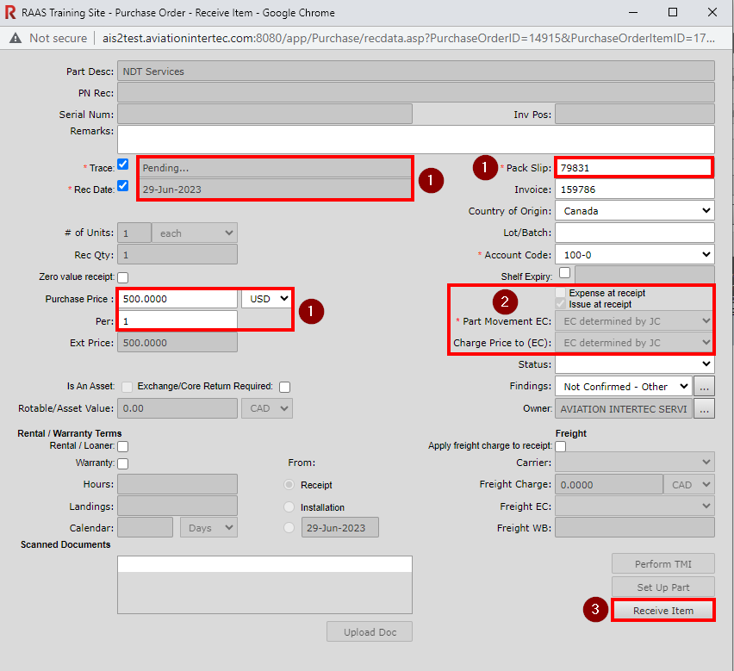Expand the USD currency dropdown
This screenshot has height=671, width=734.
pos(266,299)
